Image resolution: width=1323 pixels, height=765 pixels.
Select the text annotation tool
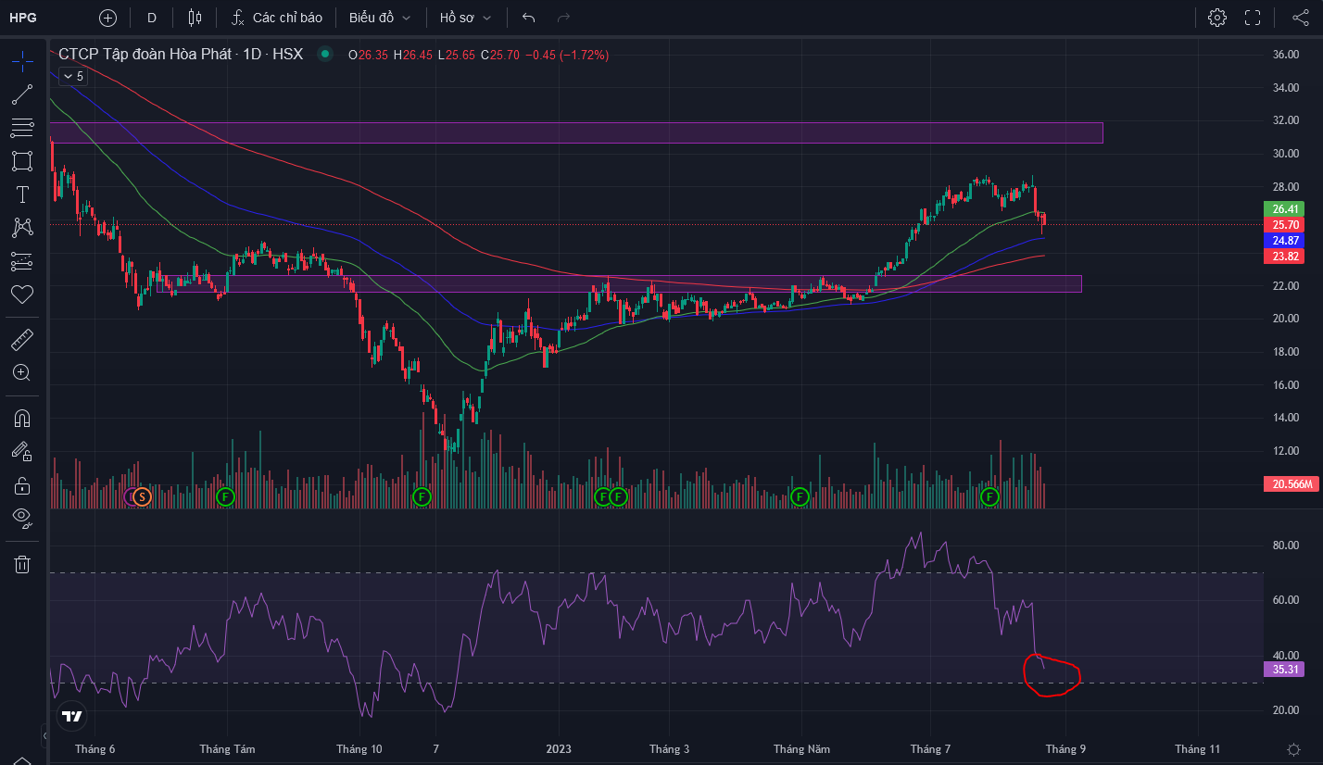coord(22,194)
